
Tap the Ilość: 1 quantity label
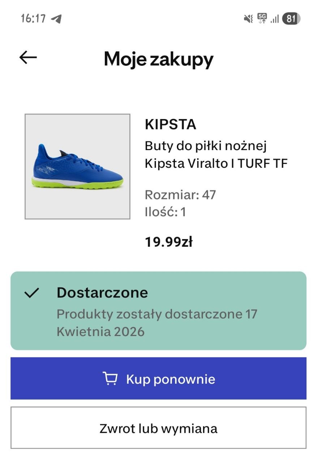(x=165, y=212)
